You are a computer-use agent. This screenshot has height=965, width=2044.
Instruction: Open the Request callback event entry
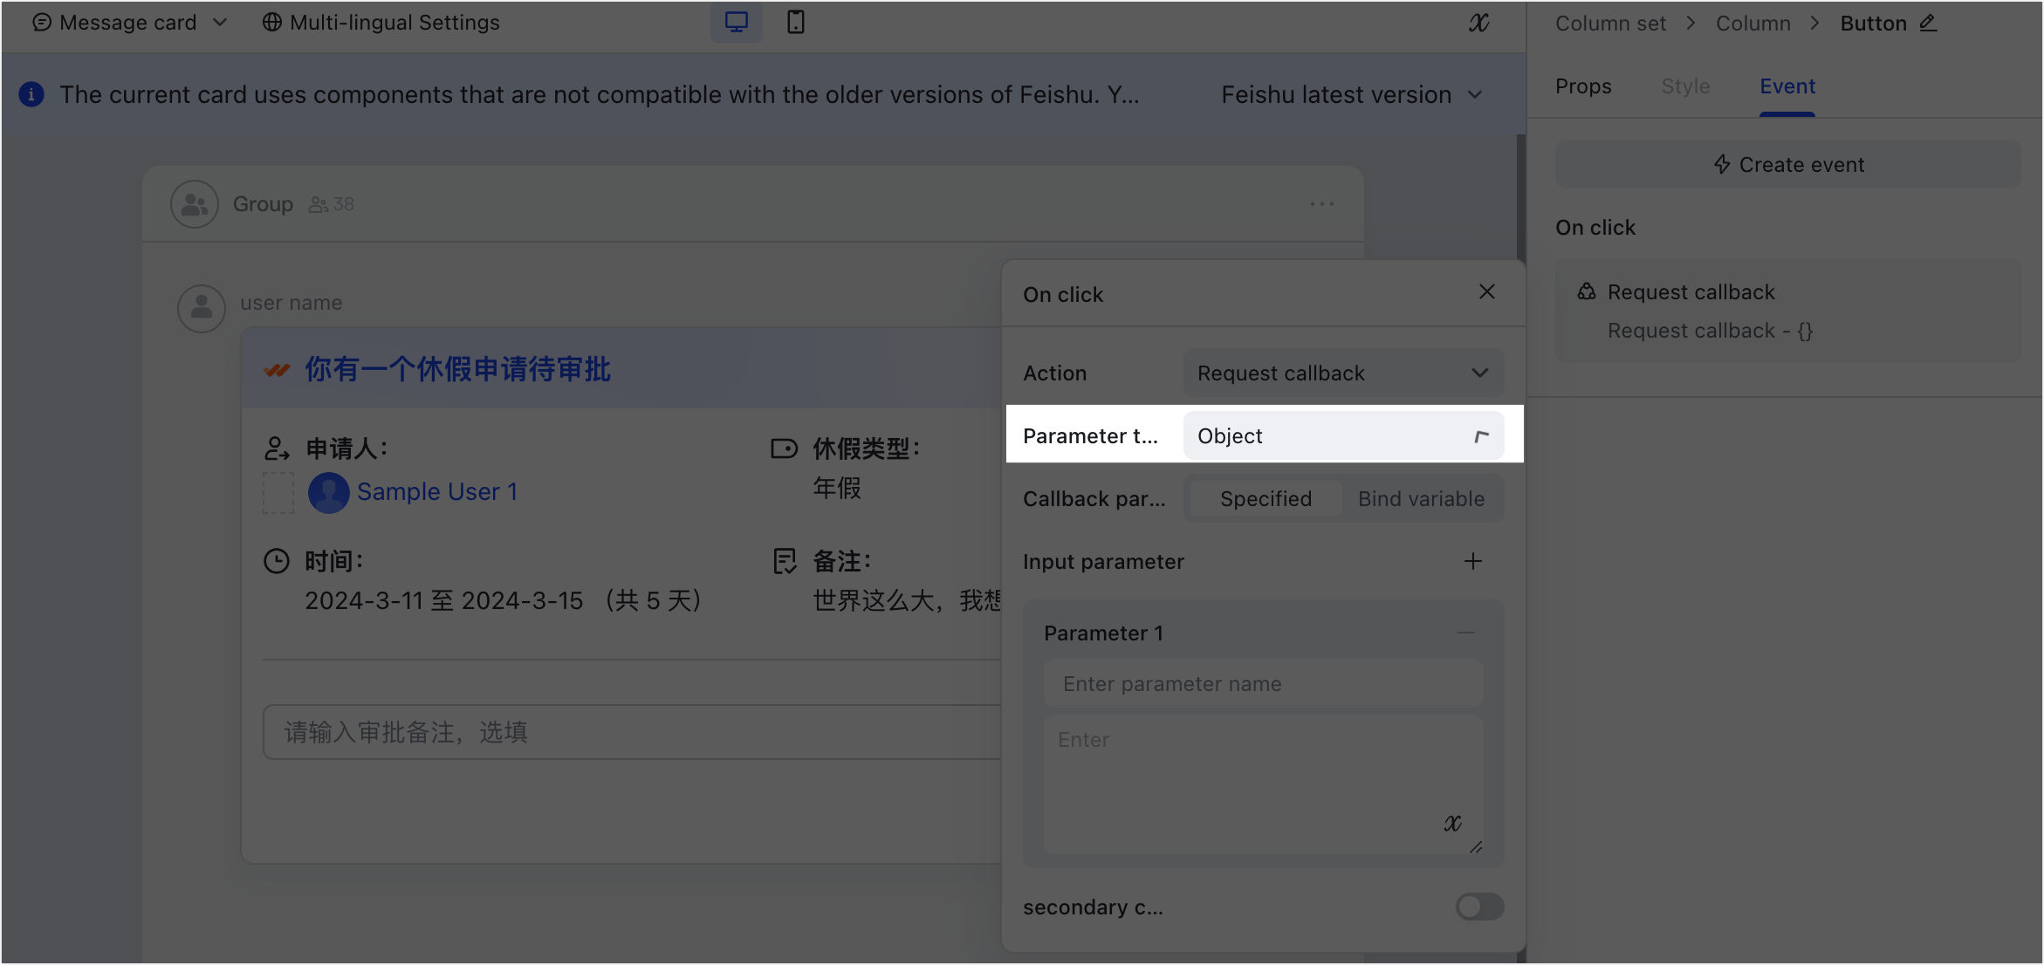pos(1787,311)
